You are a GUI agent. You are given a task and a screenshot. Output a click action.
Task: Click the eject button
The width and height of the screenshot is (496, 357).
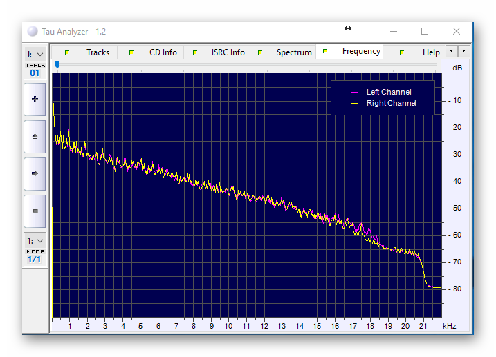pyautogui.click(x=35, y=137)
